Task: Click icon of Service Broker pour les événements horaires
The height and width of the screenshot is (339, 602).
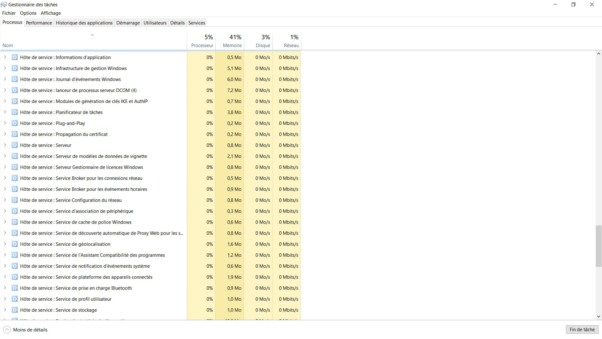Action: coord(14,189)
